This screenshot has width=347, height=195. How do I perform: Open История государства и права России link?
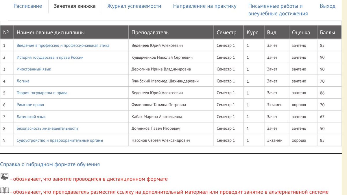[50, 57]
